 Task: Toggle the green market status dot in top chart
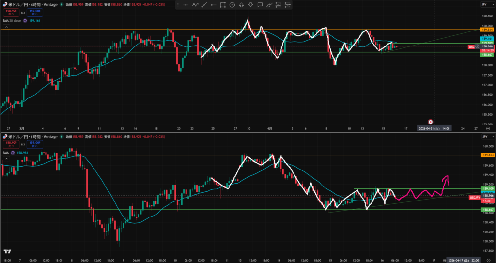62,4
